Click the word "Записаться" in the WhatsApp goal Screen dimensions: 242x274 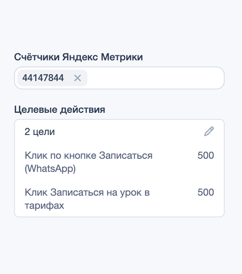[x=126, y=156]
